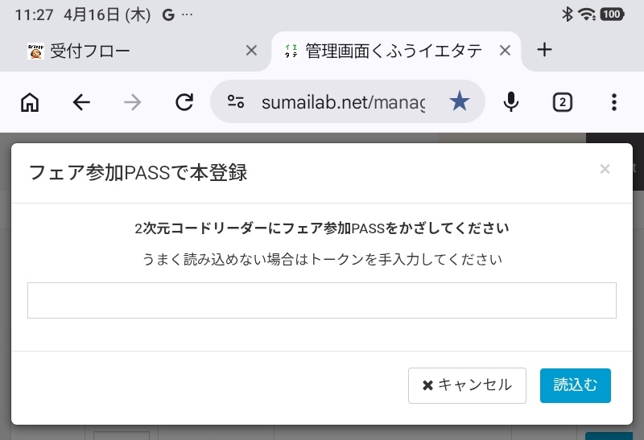Tap the browser home icon
Screen dimensions: 644x440
30,102
